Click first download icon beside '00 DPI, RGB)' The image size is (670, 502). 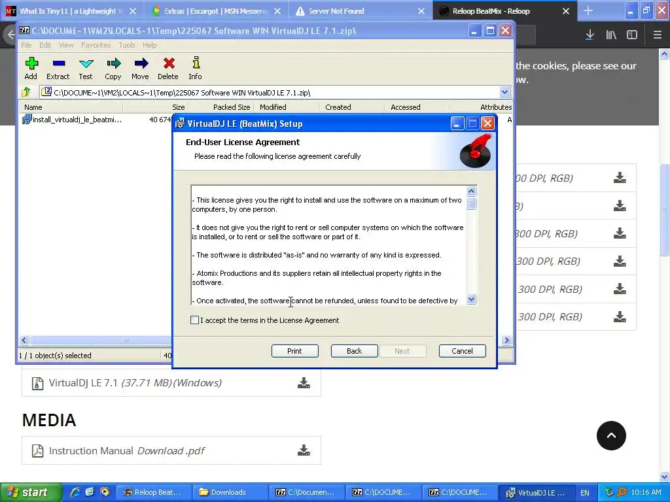[620, 178]
